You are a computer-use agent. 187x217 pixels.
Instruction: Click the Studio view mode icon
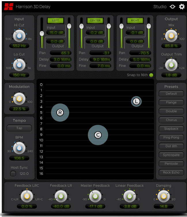coord(173,7)
